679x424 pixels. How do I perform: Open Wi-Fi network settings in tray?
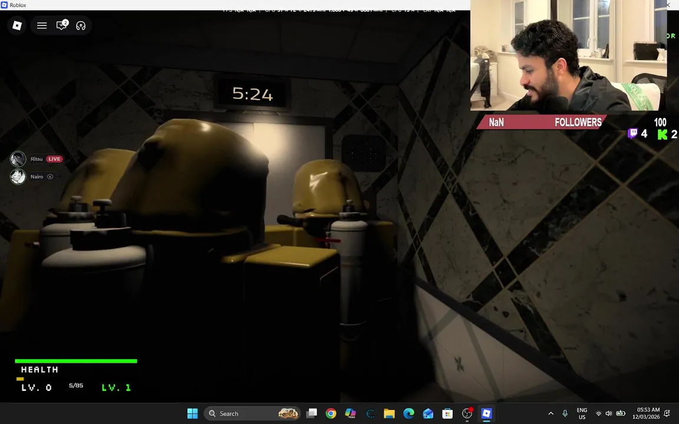point(599,413)
